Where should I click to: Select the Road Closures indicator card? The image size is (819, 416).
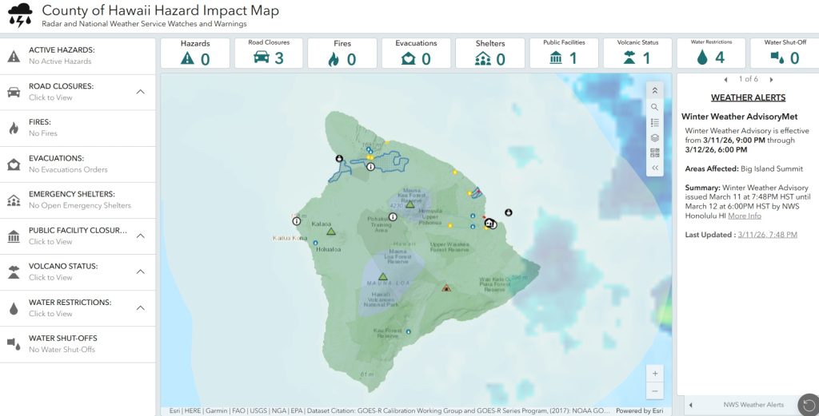click(269, 53)
